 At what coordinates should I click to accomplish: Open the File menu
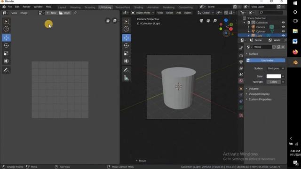point(9,7)
